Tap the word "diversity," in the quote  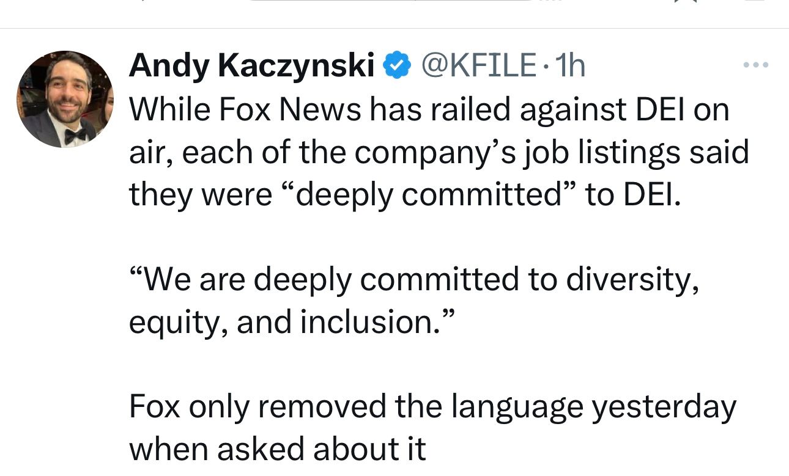[632, 280]
